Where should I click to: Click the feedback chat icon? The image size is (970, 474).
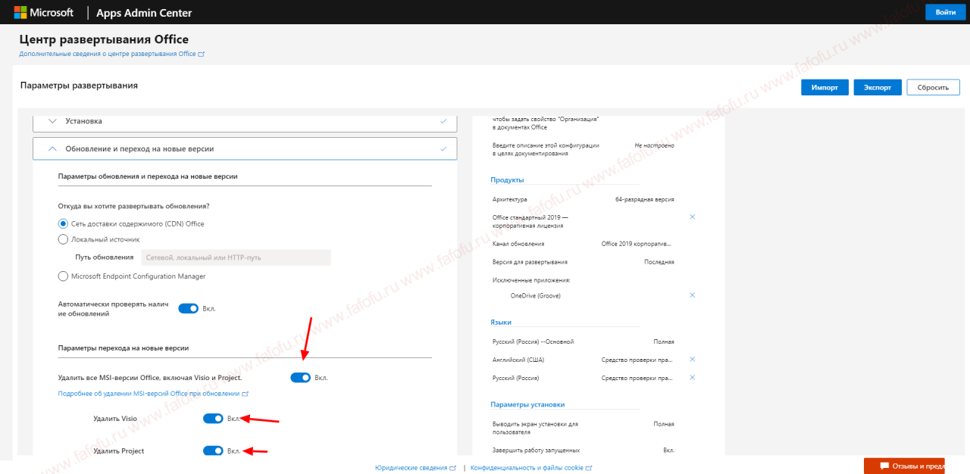coord(884,466)
